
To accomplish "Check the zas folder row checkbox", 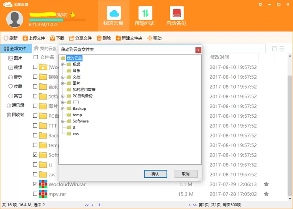I will click(35, 174).
